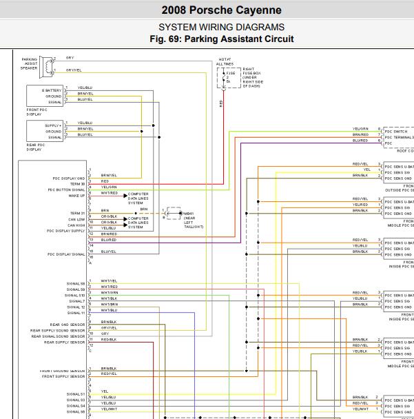The height and width of the screenshot is (419, 414).
Task: Click the 'WHT/BLU' wire color label
Action: click(109, 310)
